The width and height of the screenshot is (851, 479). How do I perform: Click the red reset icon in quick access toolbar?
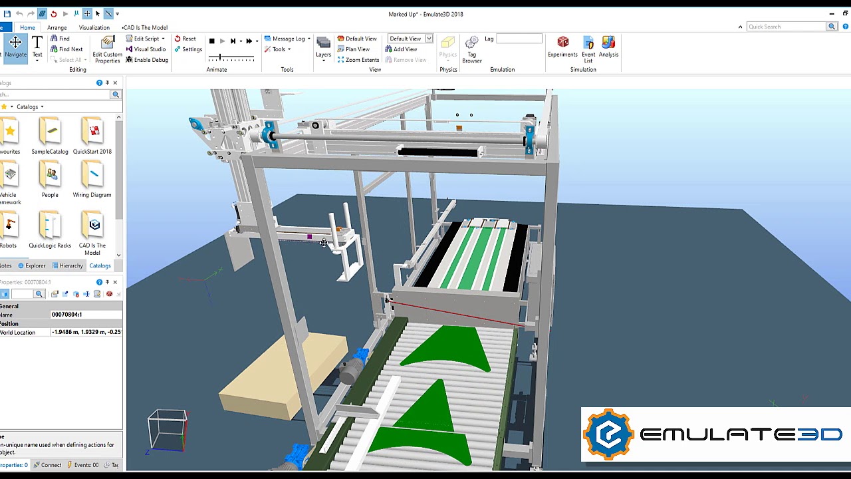54,13
